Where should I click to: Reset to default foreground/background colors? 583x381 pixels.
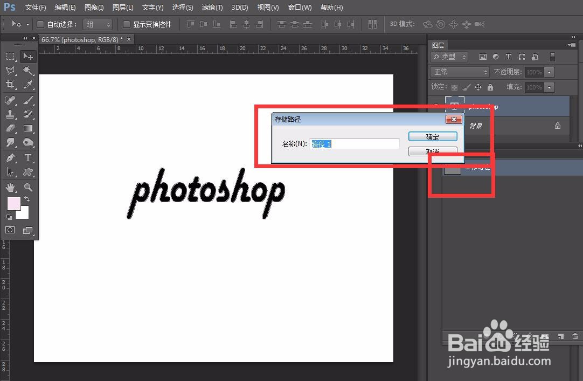click(x=9, y=217)
